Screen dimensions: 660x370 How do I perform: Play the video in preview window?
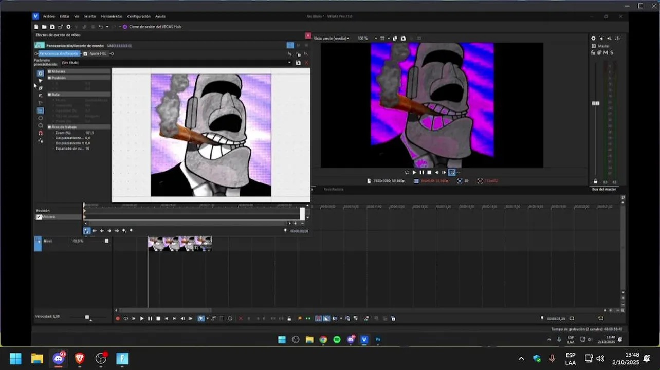click(x=414, y=173)
